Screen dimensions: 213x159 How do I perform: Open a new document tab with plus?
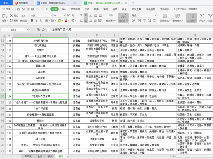pos(133,3)
